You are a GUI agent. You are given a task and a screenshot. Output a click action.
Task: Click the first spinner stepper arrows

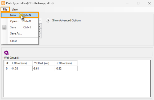click(40, 26)
